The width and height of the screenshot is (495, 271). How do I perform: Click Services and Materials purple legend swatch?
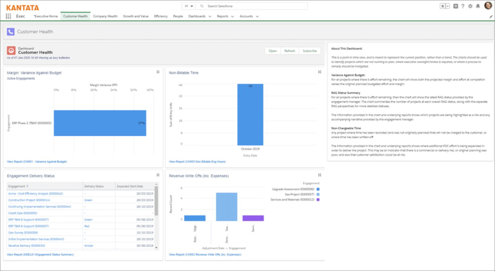[x=318, y=199]
